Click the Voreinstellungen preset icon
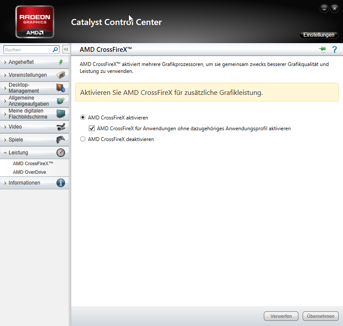This screenshot has width=343, height=326. coord(61,75)
